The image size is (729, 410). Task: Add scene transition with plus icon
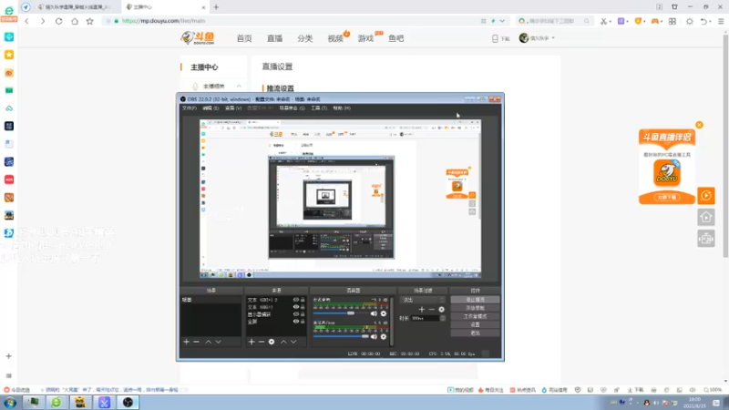tap(422, 309)
